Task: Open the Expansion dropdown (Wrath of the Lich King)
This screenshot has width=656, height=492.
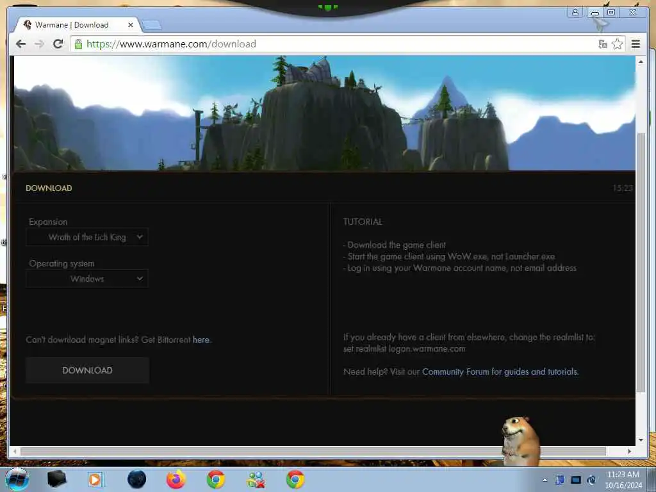Action: point(87,237)
